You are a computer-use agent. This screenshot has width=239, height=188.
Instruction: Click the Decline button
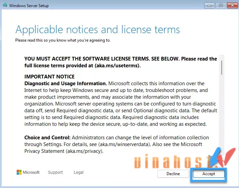pos(173,174)
